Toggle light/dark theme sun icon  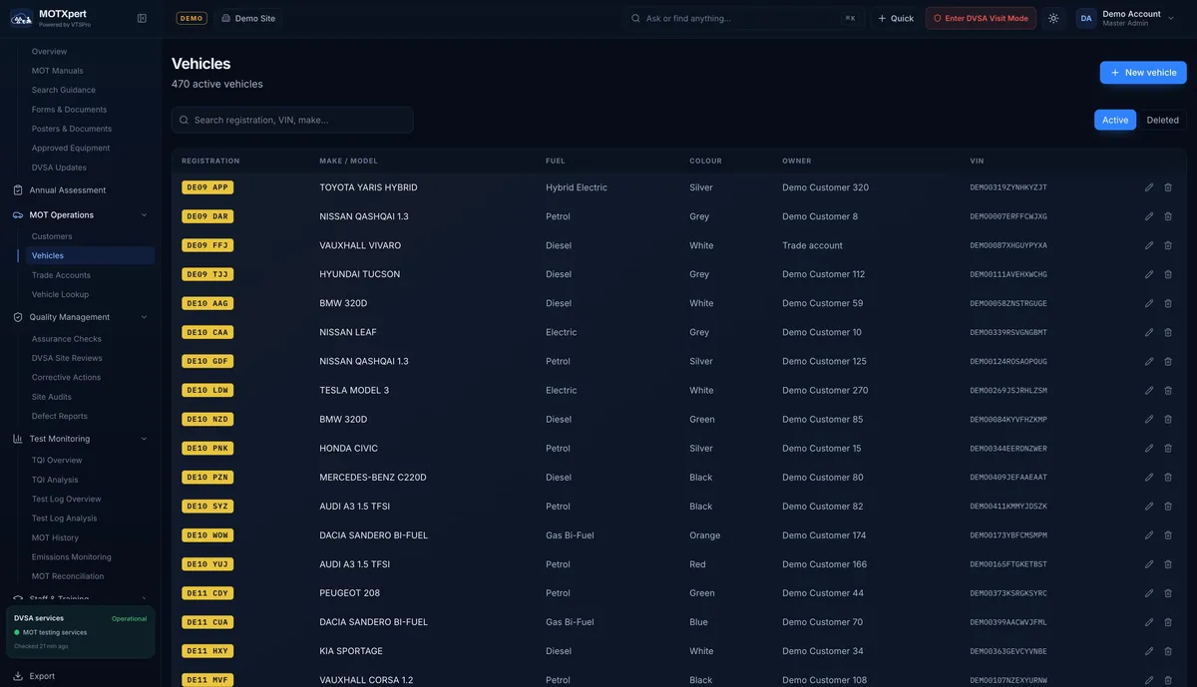pyautogui.click(x=1053, y=18)
